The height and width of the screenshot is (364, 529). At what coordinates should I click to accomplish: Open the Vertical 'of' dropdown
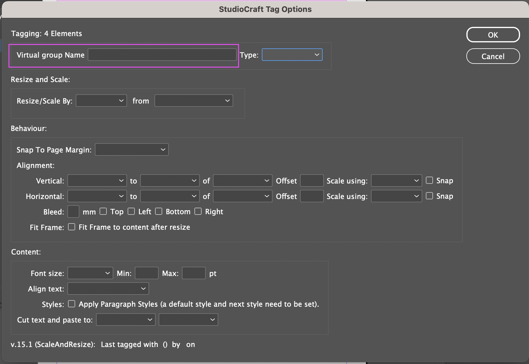tap(242, 181)
